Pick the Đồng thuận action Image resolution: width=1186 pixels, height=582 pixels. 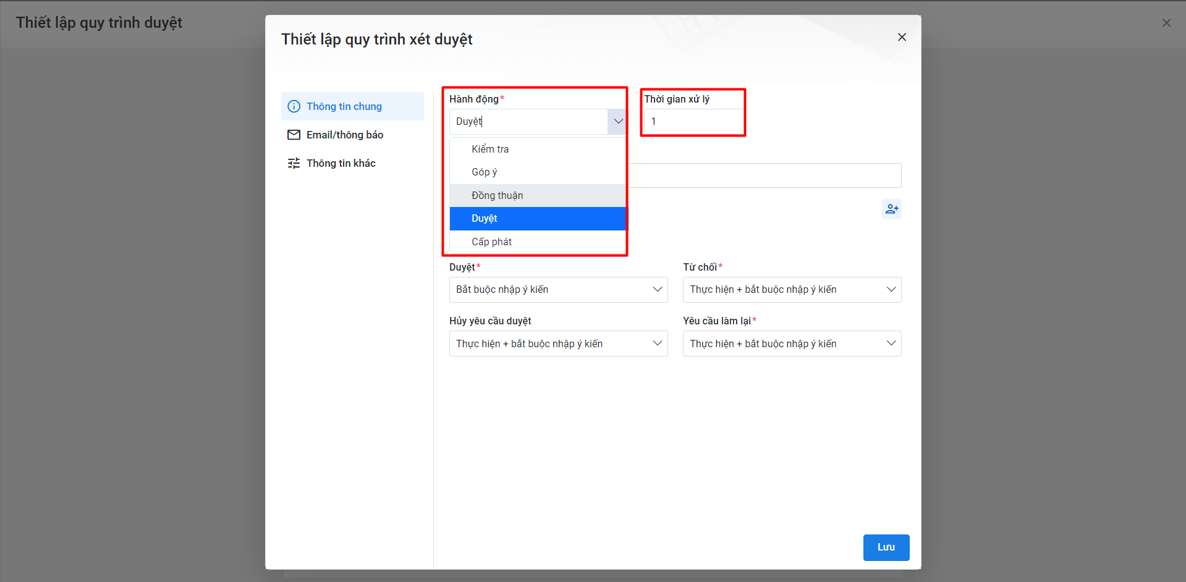(x=538, y=195)
